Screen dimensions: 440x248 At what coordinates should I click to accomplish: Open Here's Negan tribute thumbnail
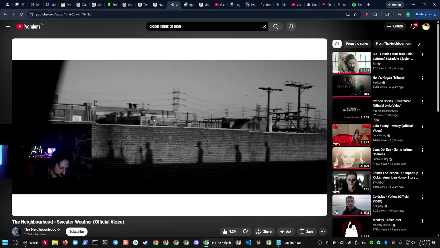pyautogui.click(x=351, y=86)
